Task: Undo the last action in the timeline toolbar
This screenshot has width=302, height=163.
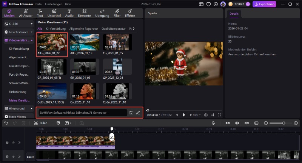Action: pos(6,123)
